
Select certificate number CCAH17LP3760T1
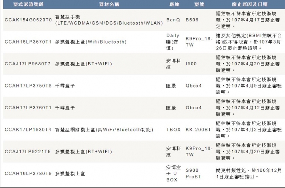[28, 108]
